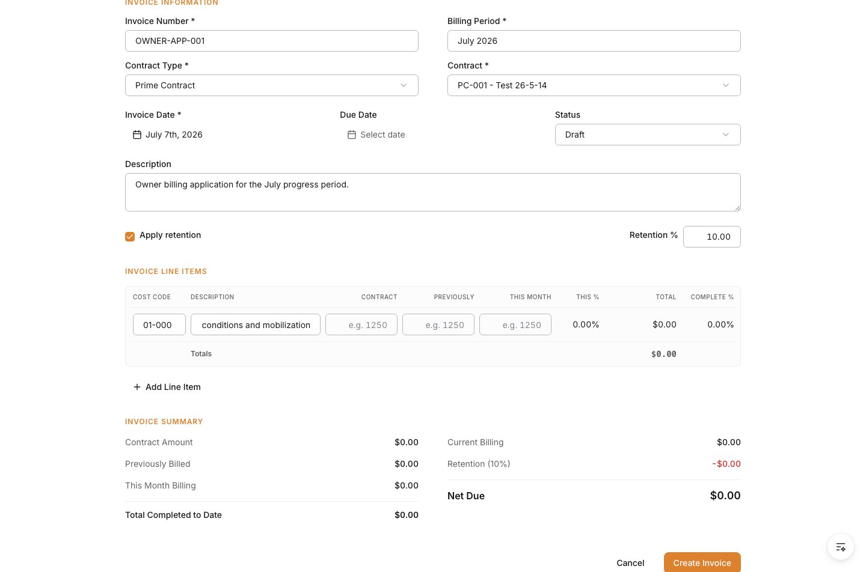Screen dimensions: 866x572
Task: Pick the Invoice Date July 7th, 2026
Action: [x=168, y=135]
